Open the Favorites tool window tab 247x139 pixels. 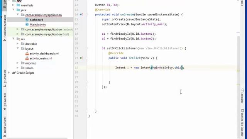click(5, 102)
